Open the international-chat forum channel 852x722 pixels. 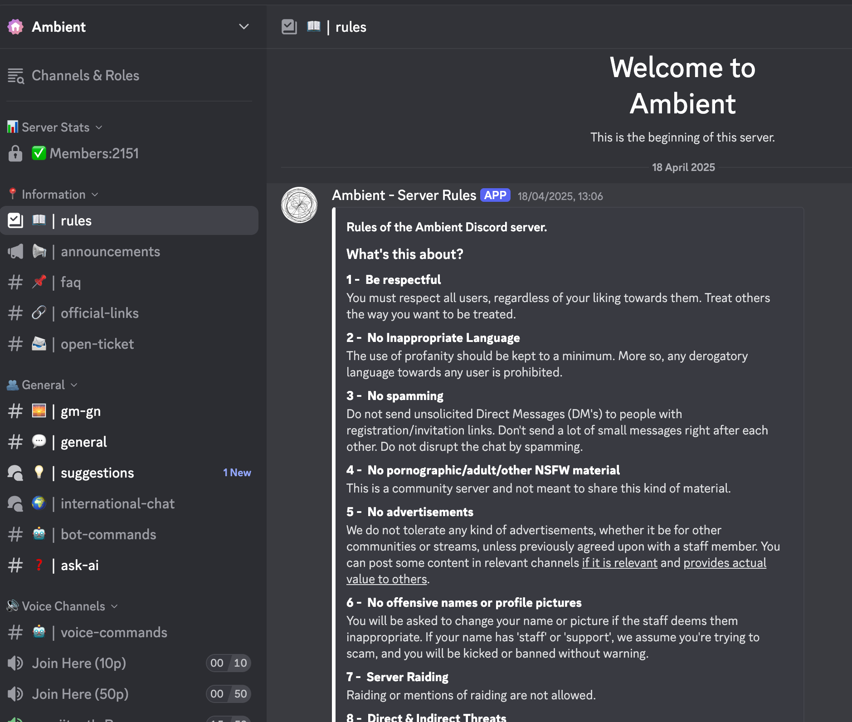pyautogui.click(x=117, y=504)
